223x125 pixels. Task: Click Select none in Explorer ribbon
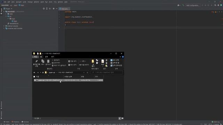115,63
